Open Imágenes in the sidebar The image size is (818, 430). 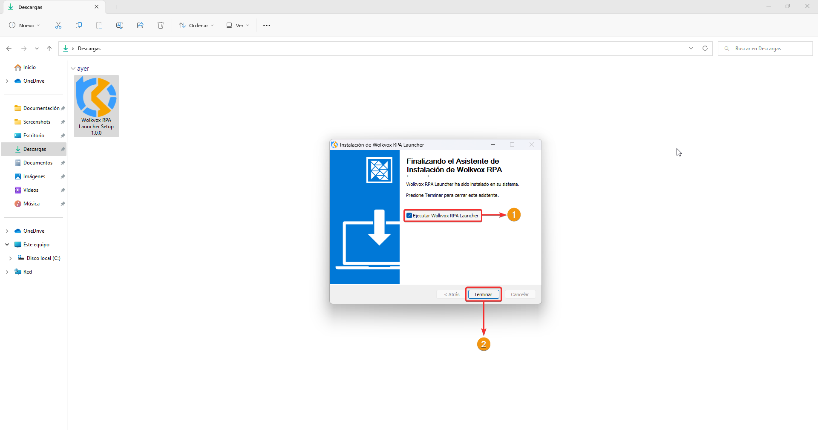(30, 176)
